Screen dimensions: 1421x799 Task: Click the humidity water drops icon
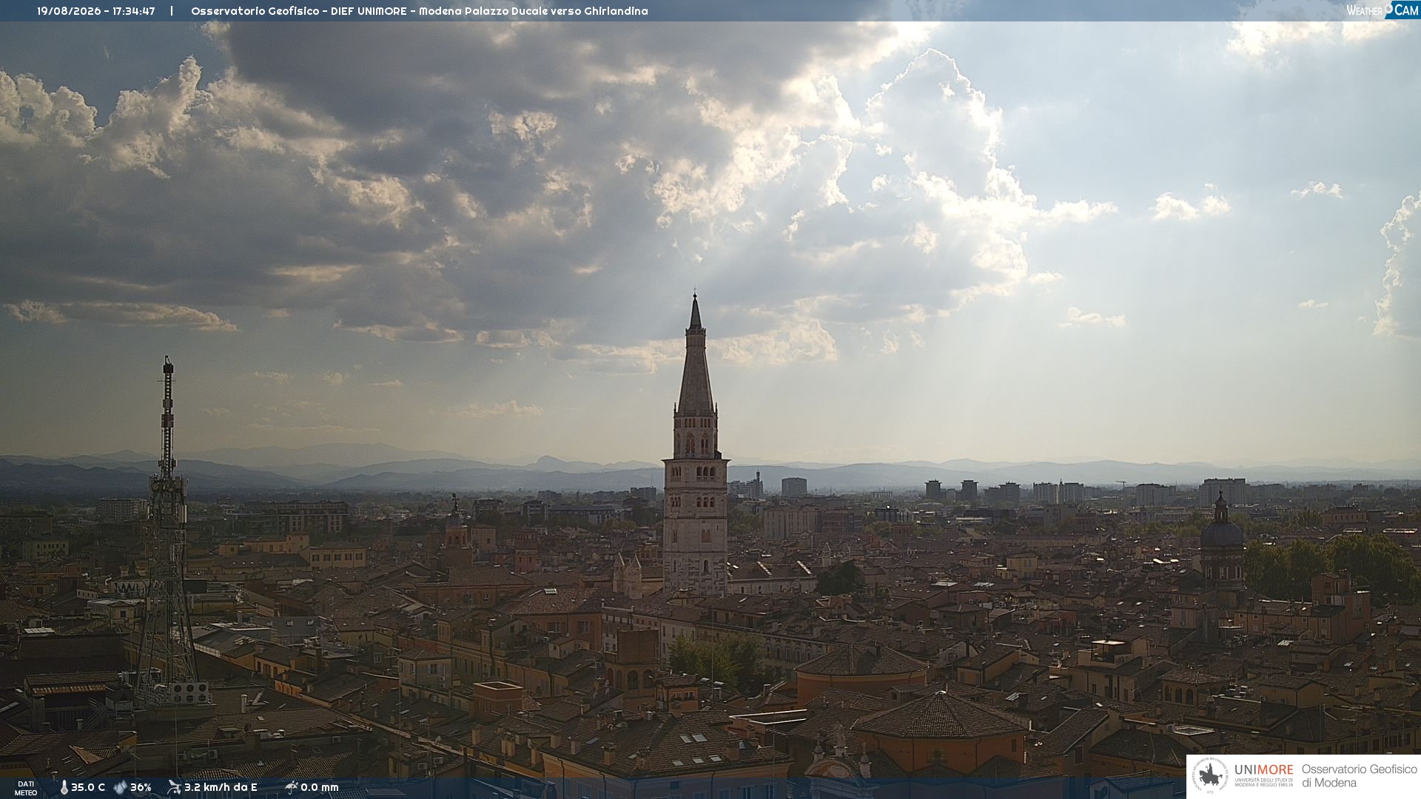(120, 787)
